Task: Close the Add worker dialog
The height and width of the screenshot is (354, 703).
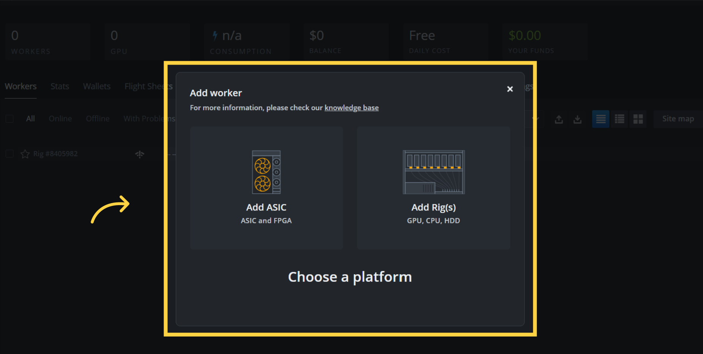Action: click(510, 89)
